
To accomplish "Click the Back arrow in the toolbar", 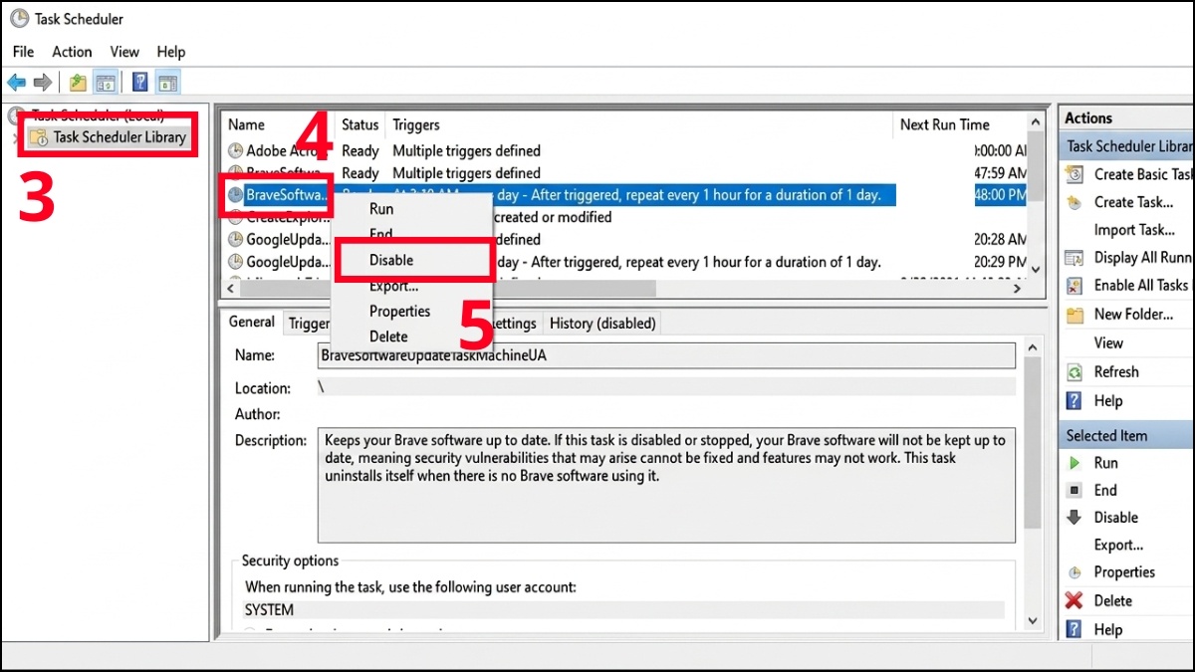I will coord(17,83).
